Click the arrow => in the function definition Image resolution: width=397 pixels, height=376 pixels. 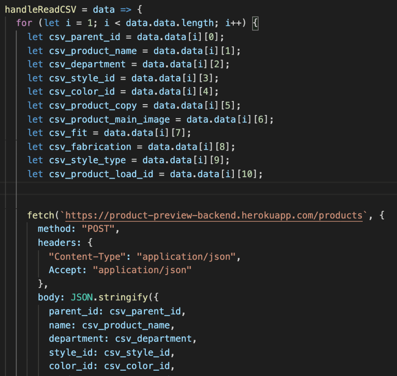coord(126,9)
